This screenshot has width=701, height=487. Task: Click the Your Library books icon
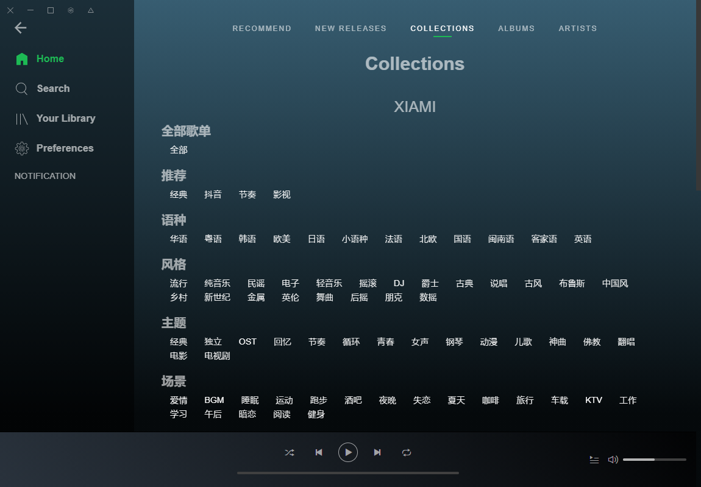(x=21, y=119)
